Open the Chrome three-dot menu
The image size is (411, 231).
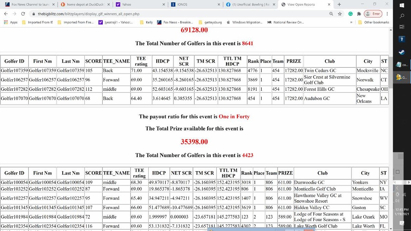387,14
